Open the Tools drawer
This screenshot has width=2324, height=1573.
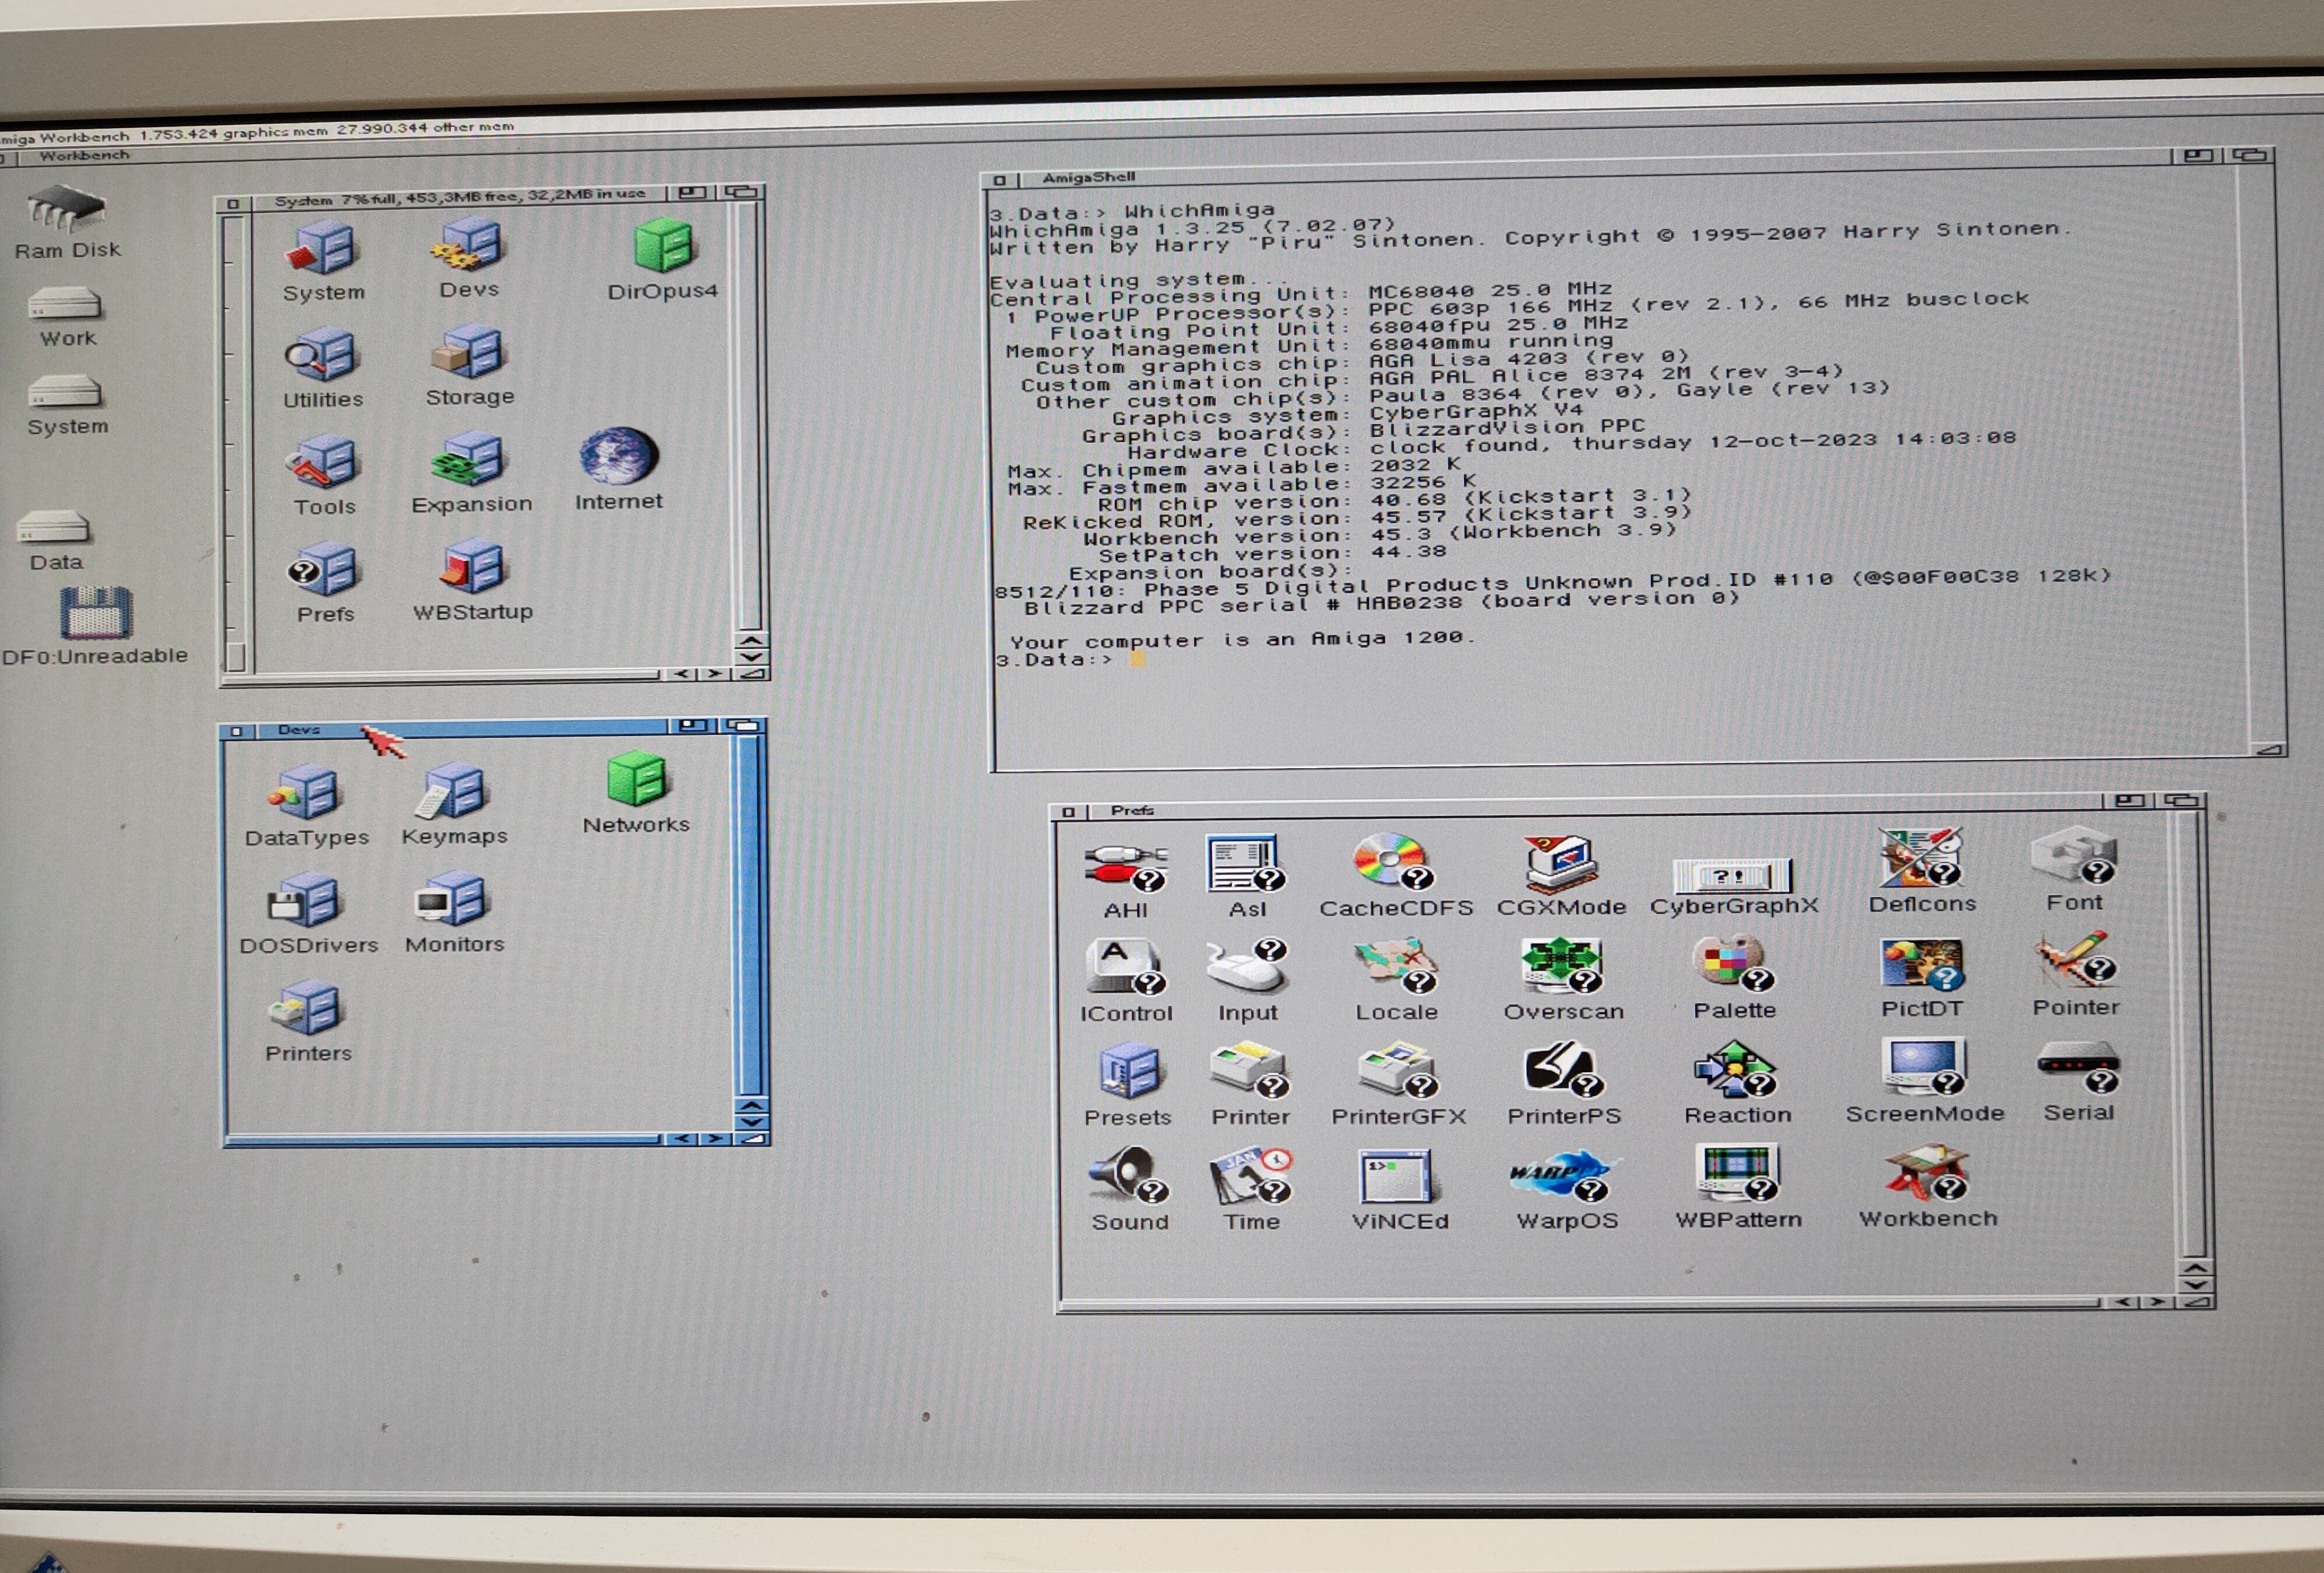pyautogui.click(x=322, y=462)
